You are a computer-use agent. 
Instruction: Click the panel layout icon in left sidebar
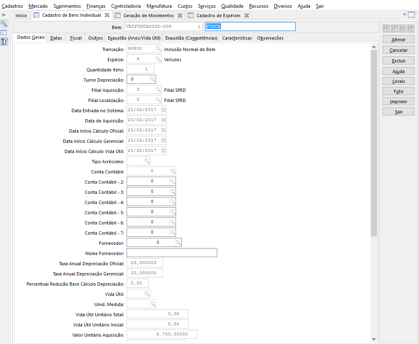point(4,33)
